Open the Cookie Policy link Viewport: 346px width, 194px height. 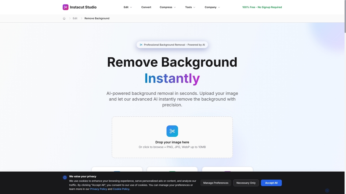[121, 189]
